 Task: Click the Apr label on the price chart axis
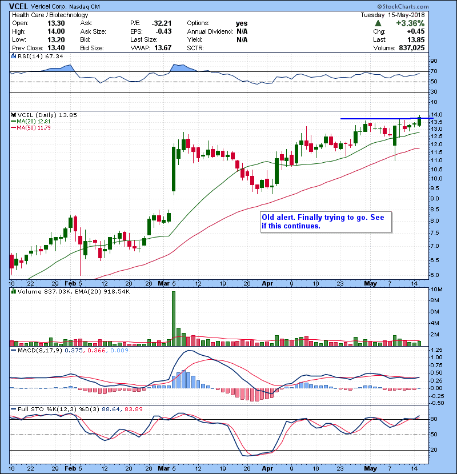267,284
